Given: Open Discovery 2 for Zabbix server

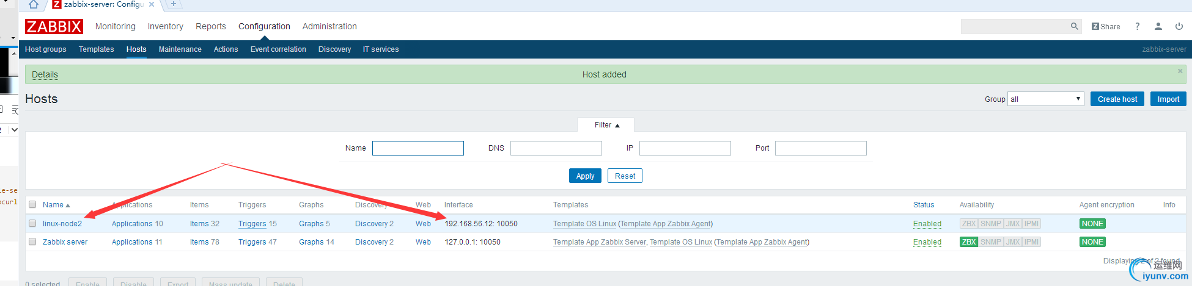Looking at the screenshot, I should click(x=372, y=242).
